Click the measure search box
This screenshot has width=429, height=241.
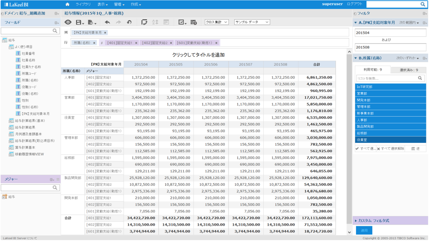pyautogui.click(x=30, y=188)
